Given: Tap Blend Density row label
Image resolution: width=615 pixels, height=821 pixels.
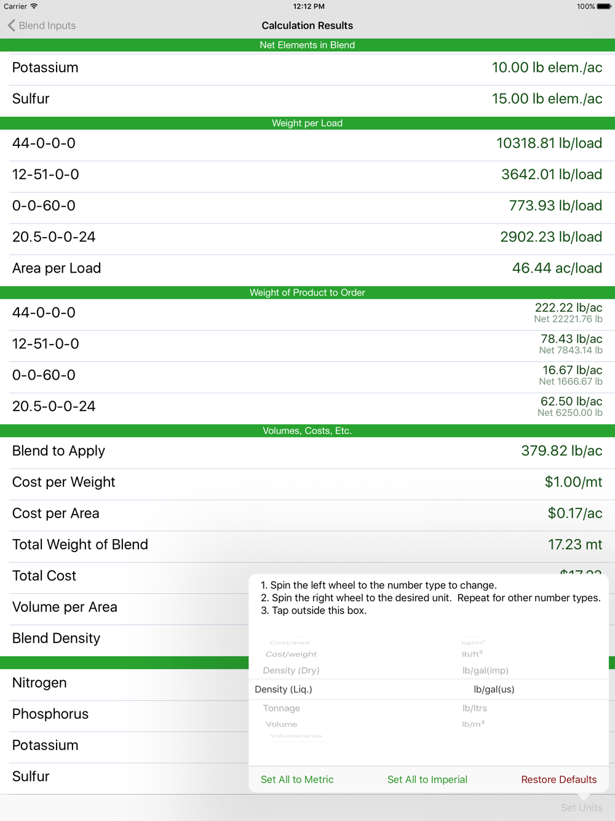Looking at the screenshot, I should click(56, 639).
